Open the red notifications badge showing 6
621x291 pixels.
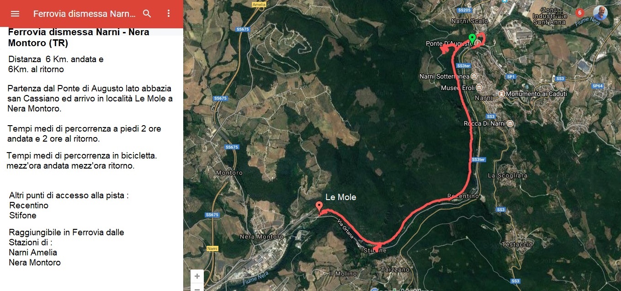click(580, 13)
